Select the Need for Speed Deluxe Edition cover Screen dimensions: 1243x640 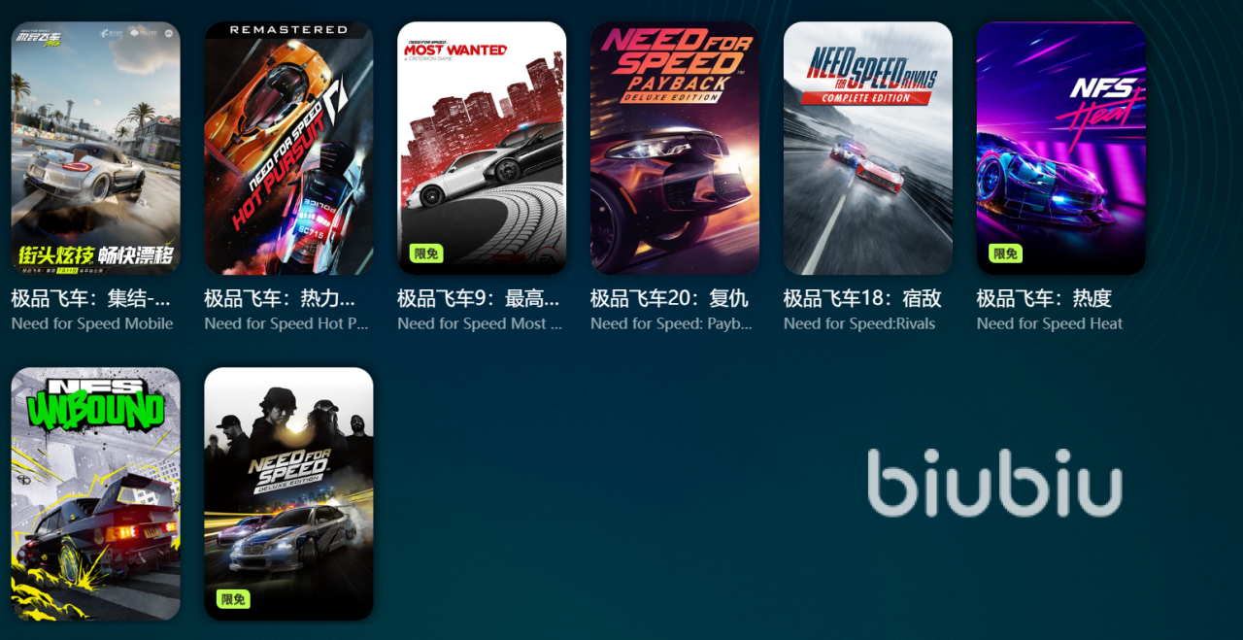click(288, 493)
